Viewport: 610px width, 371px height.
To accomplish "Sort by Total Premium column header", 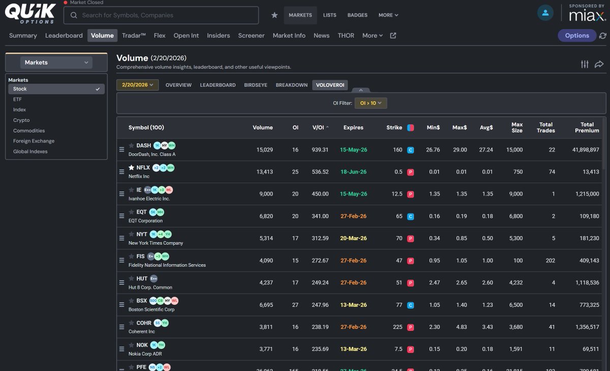I will click(587, 128).
